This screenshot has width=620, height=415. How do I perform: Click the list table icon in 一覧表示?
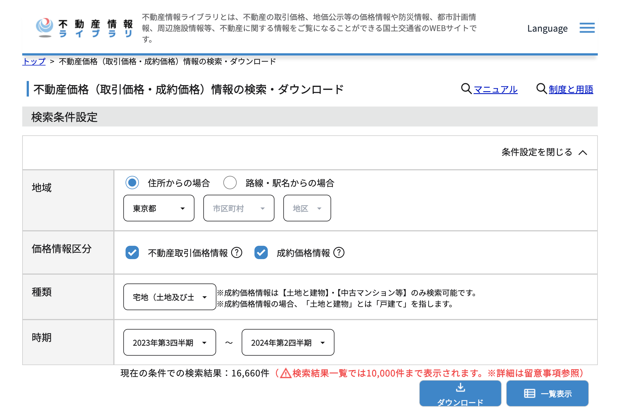pyautogui.click(x=529, y=393)
